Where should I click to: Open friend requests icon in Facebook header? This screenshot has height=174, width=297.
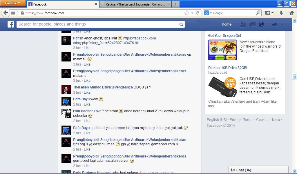[243, 24]
